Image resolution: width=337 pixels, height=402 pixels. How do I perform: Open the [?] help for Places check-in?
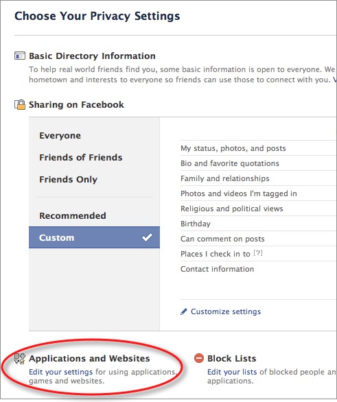point(258,253)
